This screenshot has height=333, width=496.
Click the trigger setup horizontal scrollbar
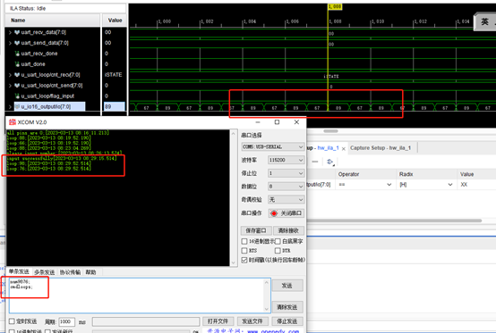pos(394,221)
